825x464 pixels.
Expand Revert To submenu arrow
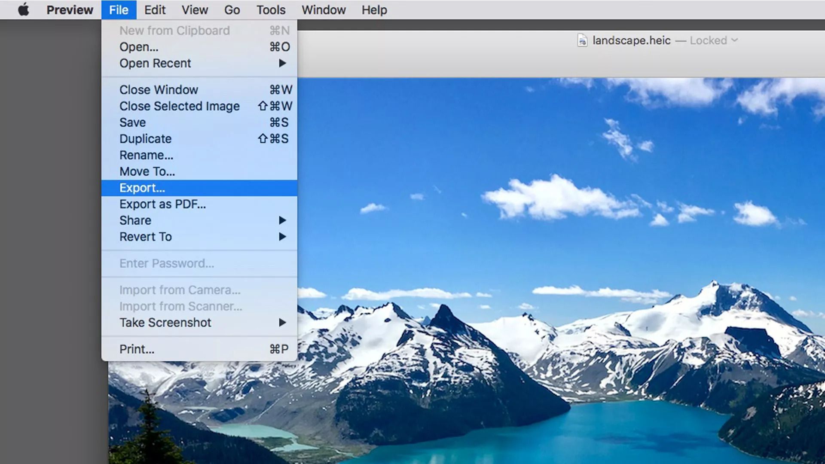[x=282, y=237]
